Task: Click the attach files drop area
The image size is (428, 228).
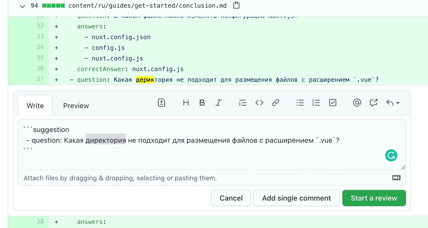Action: coord(212,178)
